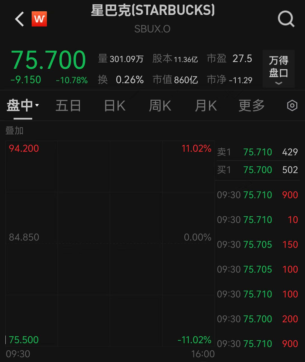Open the red Wind W logo
The image size is (305, 362).
(x=39, y=19)
